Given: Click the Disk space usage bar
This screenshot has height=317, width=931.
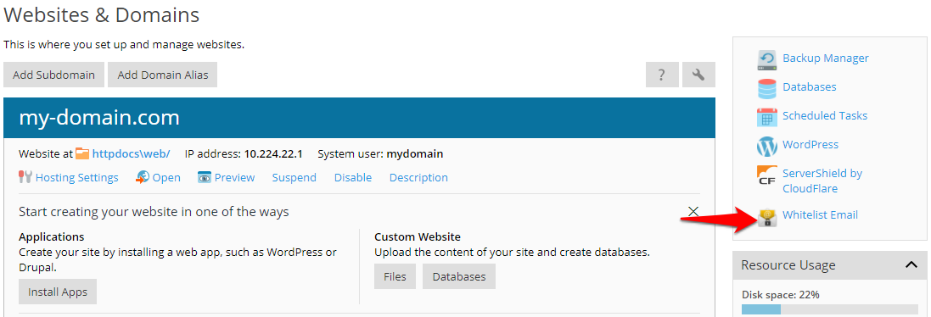Looking at the screenshot, I should point(829,309).
